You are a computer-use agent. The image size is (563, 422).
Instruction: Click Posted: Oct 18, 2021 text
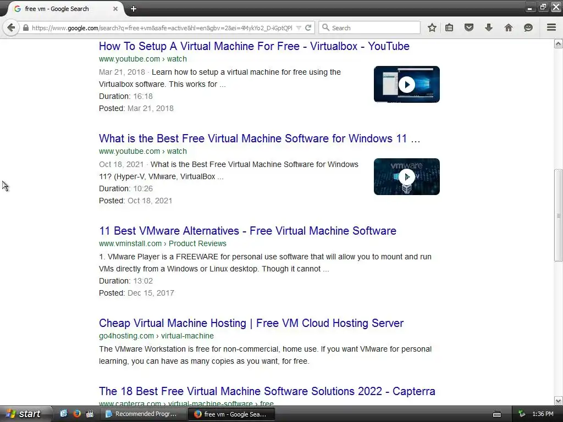pyautogui.click(x=135, y=201)
